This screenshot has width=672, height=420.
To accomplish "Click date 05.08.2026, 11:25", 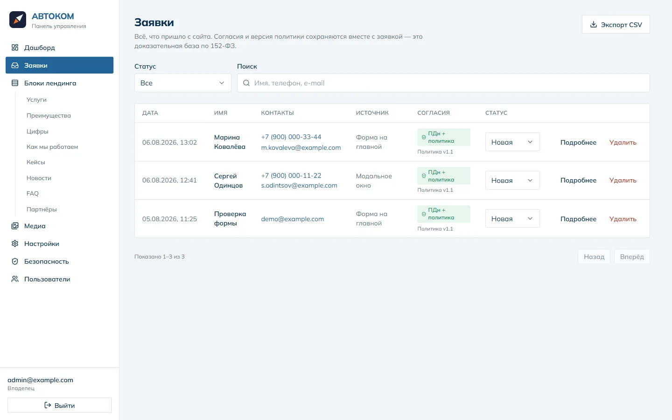I will point(169,219).
